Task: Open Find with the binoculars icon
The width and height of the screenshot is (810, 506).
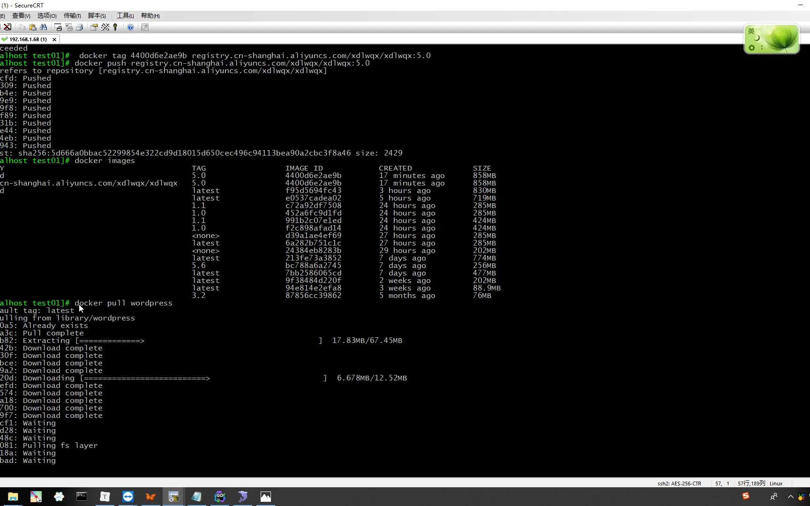Action: (44, 27)
